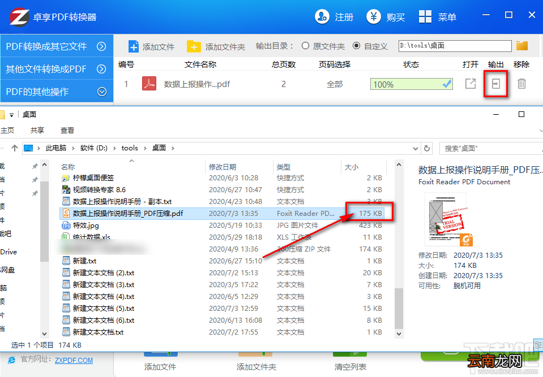The height and width of the screenshot is (377, 543).
Task: Click the 注册 register icon
Action: coord(322,16)
